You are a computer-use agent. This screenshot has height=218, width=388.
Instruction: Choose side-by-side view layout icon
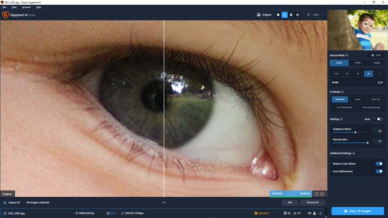[291, 15]
